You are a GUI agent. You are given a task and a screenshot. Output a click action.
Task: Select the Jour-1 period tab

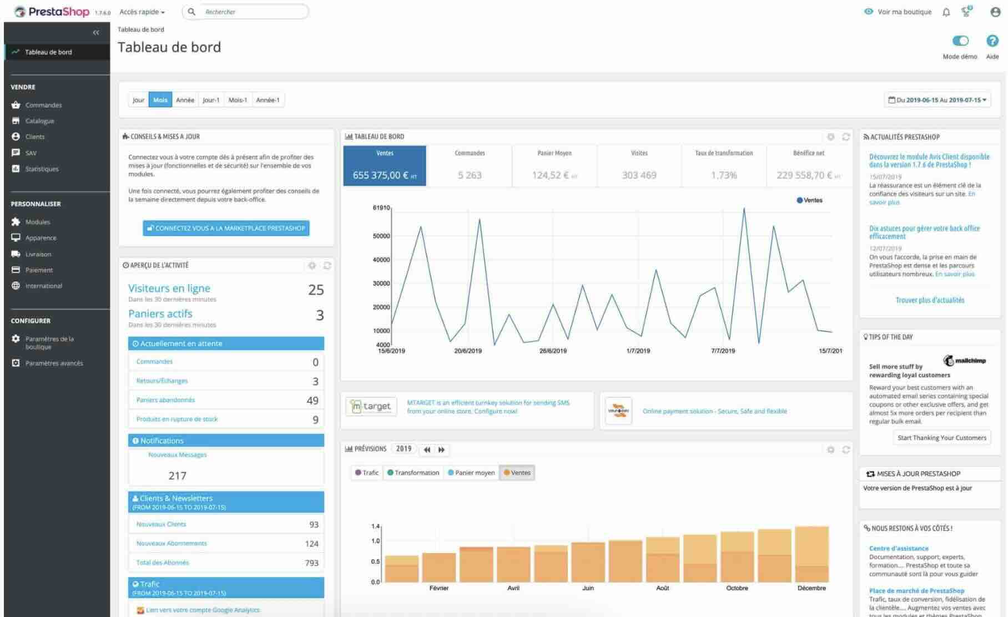(x=211, y=100)
